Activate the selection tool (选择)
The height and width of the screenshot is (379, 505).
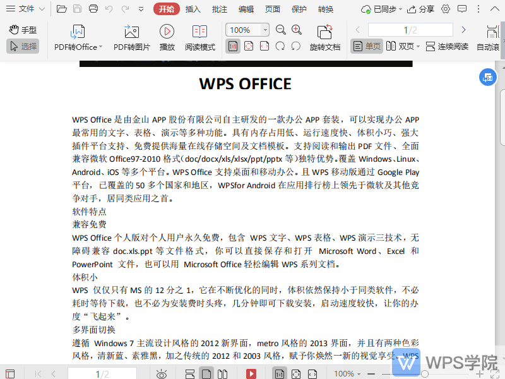(23, 45)
